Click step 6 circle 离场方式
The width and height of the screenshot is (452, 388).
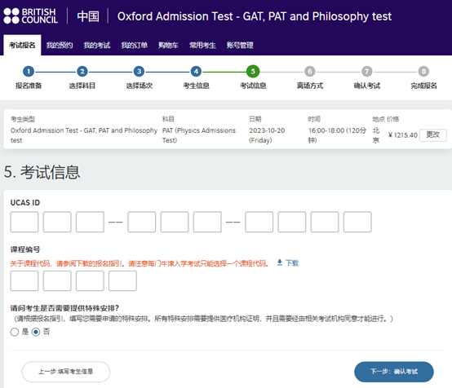point(310,72)
